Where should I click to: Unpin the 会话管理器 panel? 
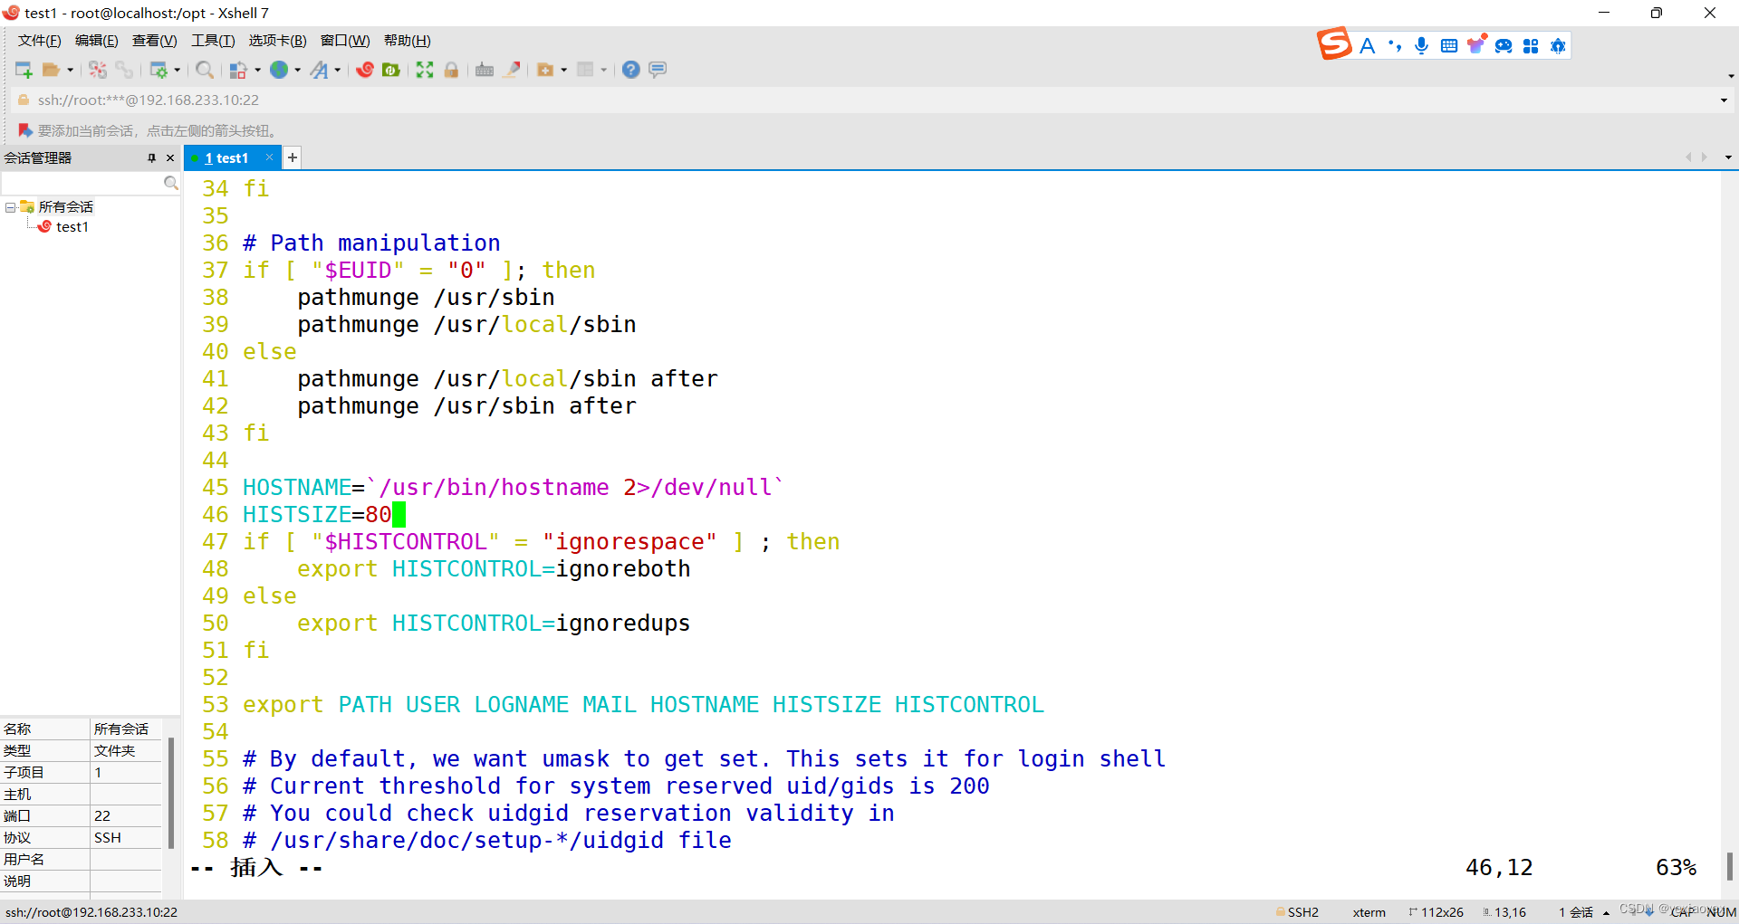pyautogui.click(x=152, y=157)
